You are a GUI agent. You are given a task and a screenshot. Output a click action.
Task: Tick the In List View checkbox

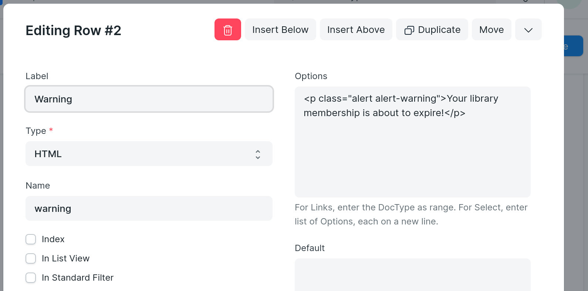coord(31,258)
